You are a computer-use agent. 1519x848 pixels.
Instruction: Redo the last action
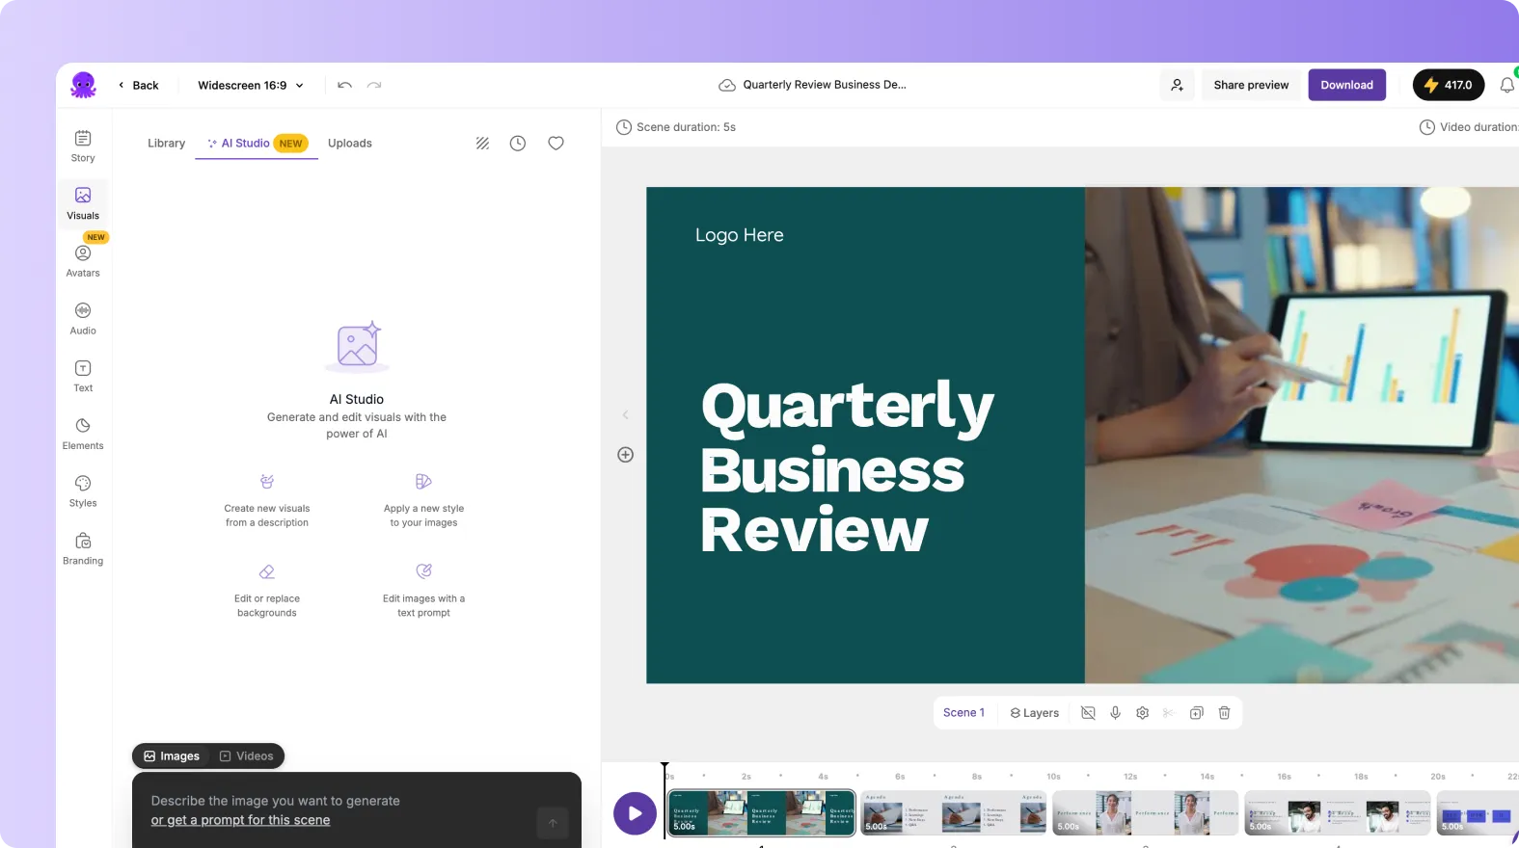click(374, 85)
